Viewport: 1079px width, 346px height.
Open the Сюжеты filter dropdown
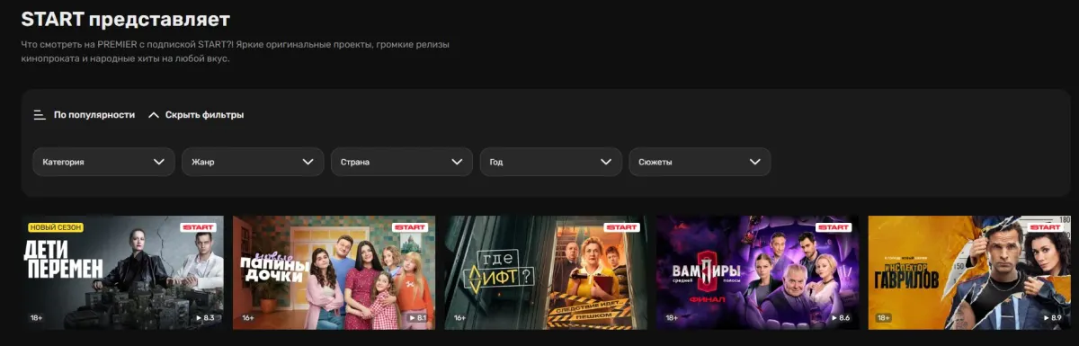[700, 162]
